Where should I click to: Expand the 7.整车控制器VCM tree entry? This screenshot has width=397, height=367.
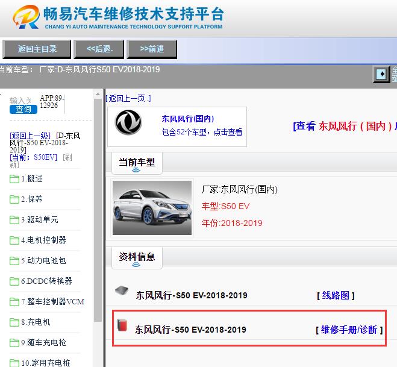pyautogui.click(x=53, y=302)
